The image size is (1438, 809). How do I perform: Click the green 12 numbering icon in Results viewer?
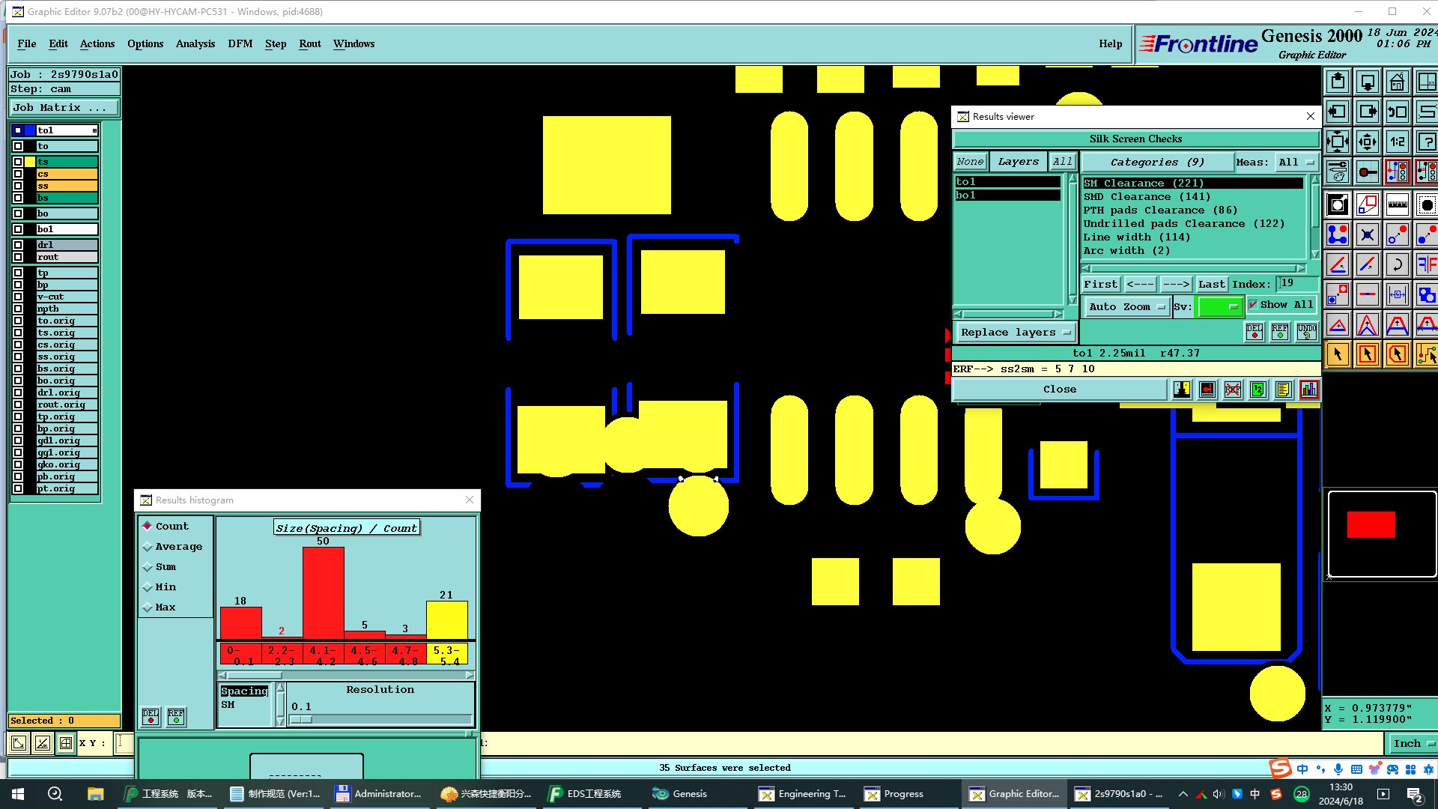1258,390
